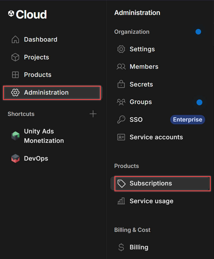Click the Settings gear icon under Organization
The image size is (214, 259).
121,49
